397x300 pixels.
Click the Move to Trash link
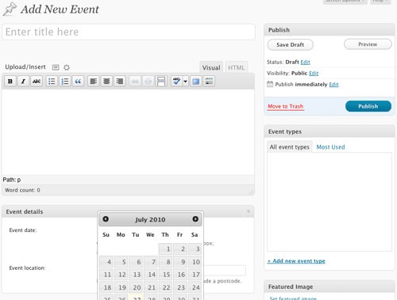tap(286, 106)
